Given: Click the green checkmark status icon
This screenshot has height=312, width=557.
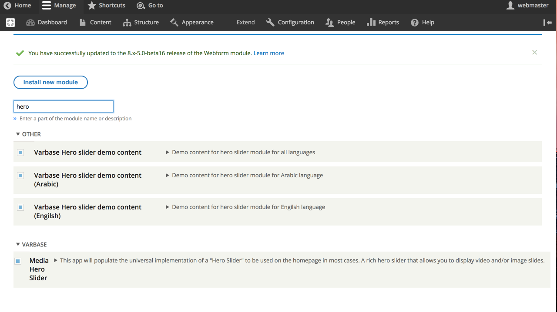Looking at the screenshot, I should [x=20, y=53].
